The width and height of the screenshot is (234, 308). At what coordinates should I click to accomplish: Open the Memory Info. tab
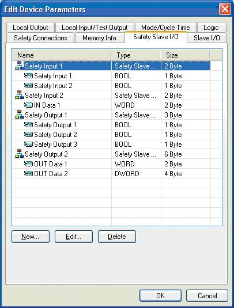click(100, 38)
